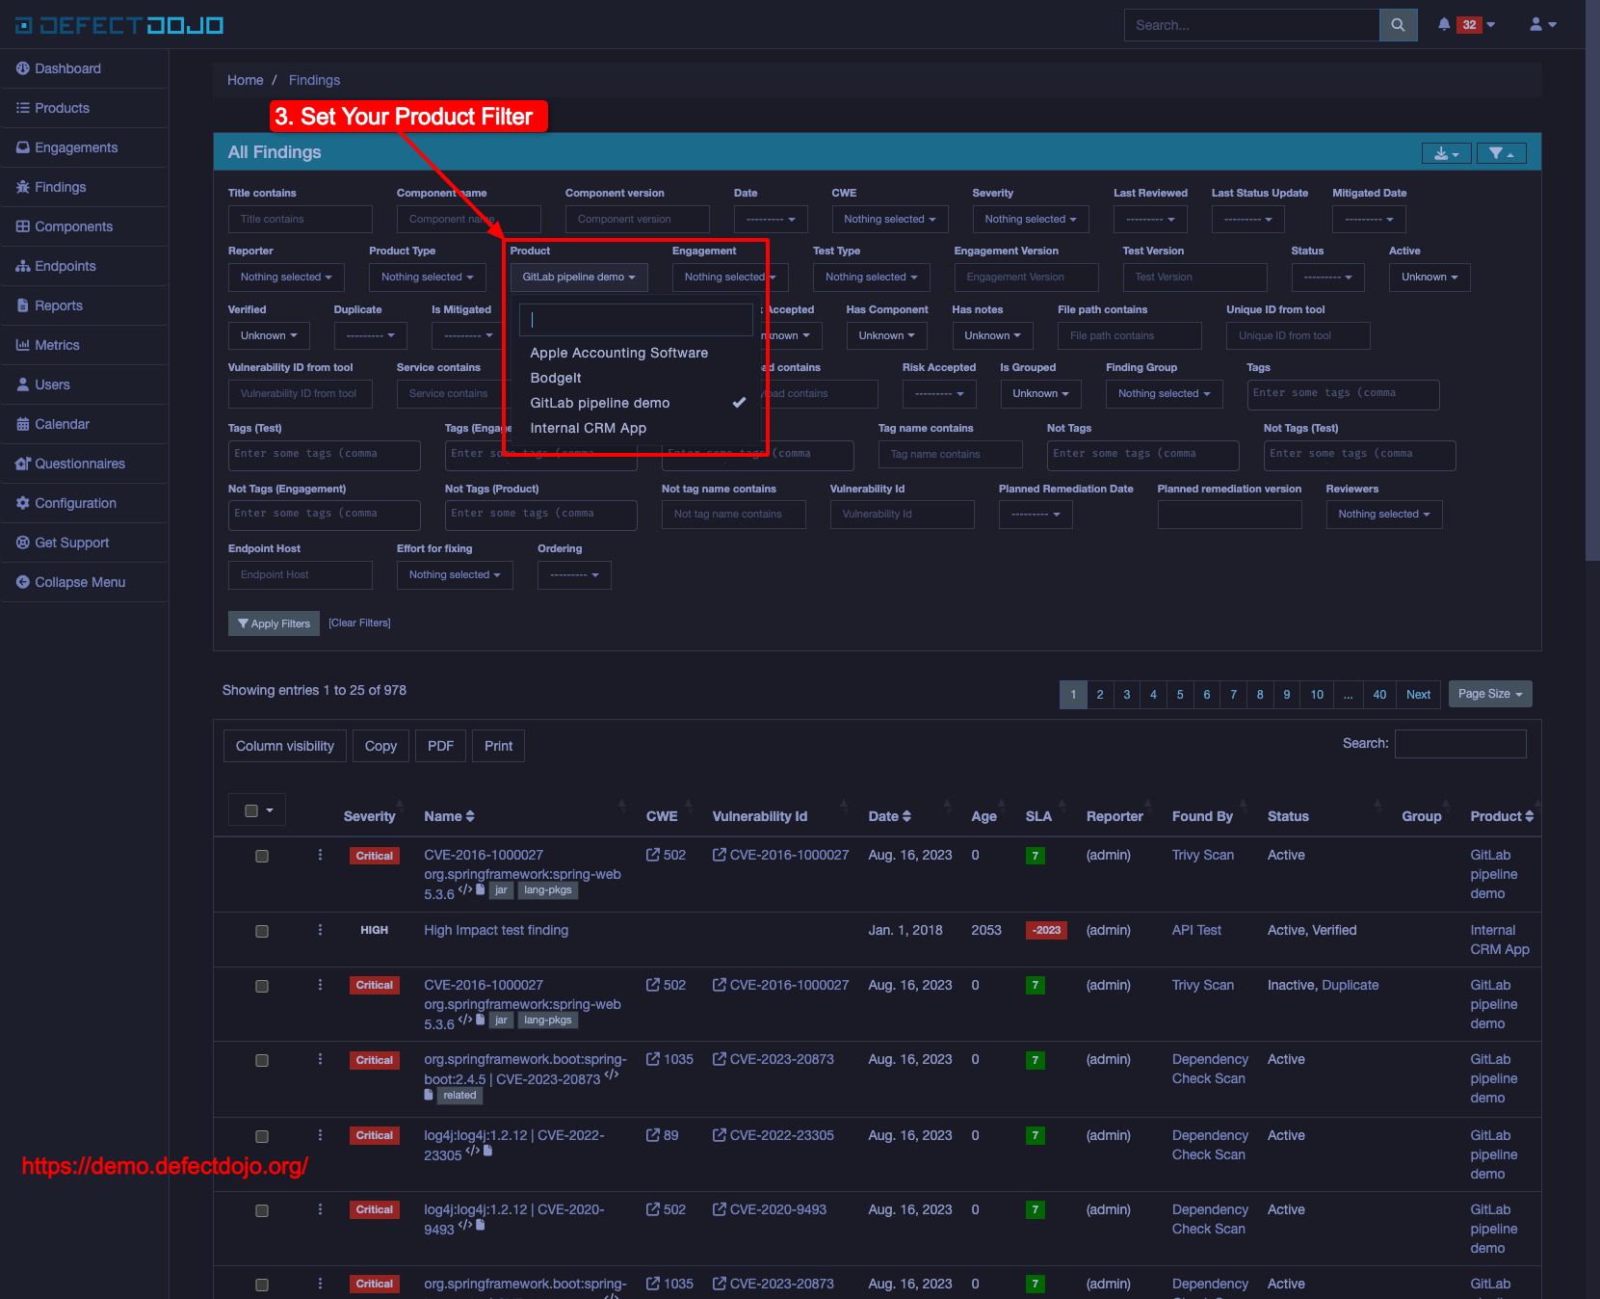The height and width of the screenshot is (1299, 1600).
Task: Open CVE-2020-9493 vulnerability external link
Action: click(770, 1209)
